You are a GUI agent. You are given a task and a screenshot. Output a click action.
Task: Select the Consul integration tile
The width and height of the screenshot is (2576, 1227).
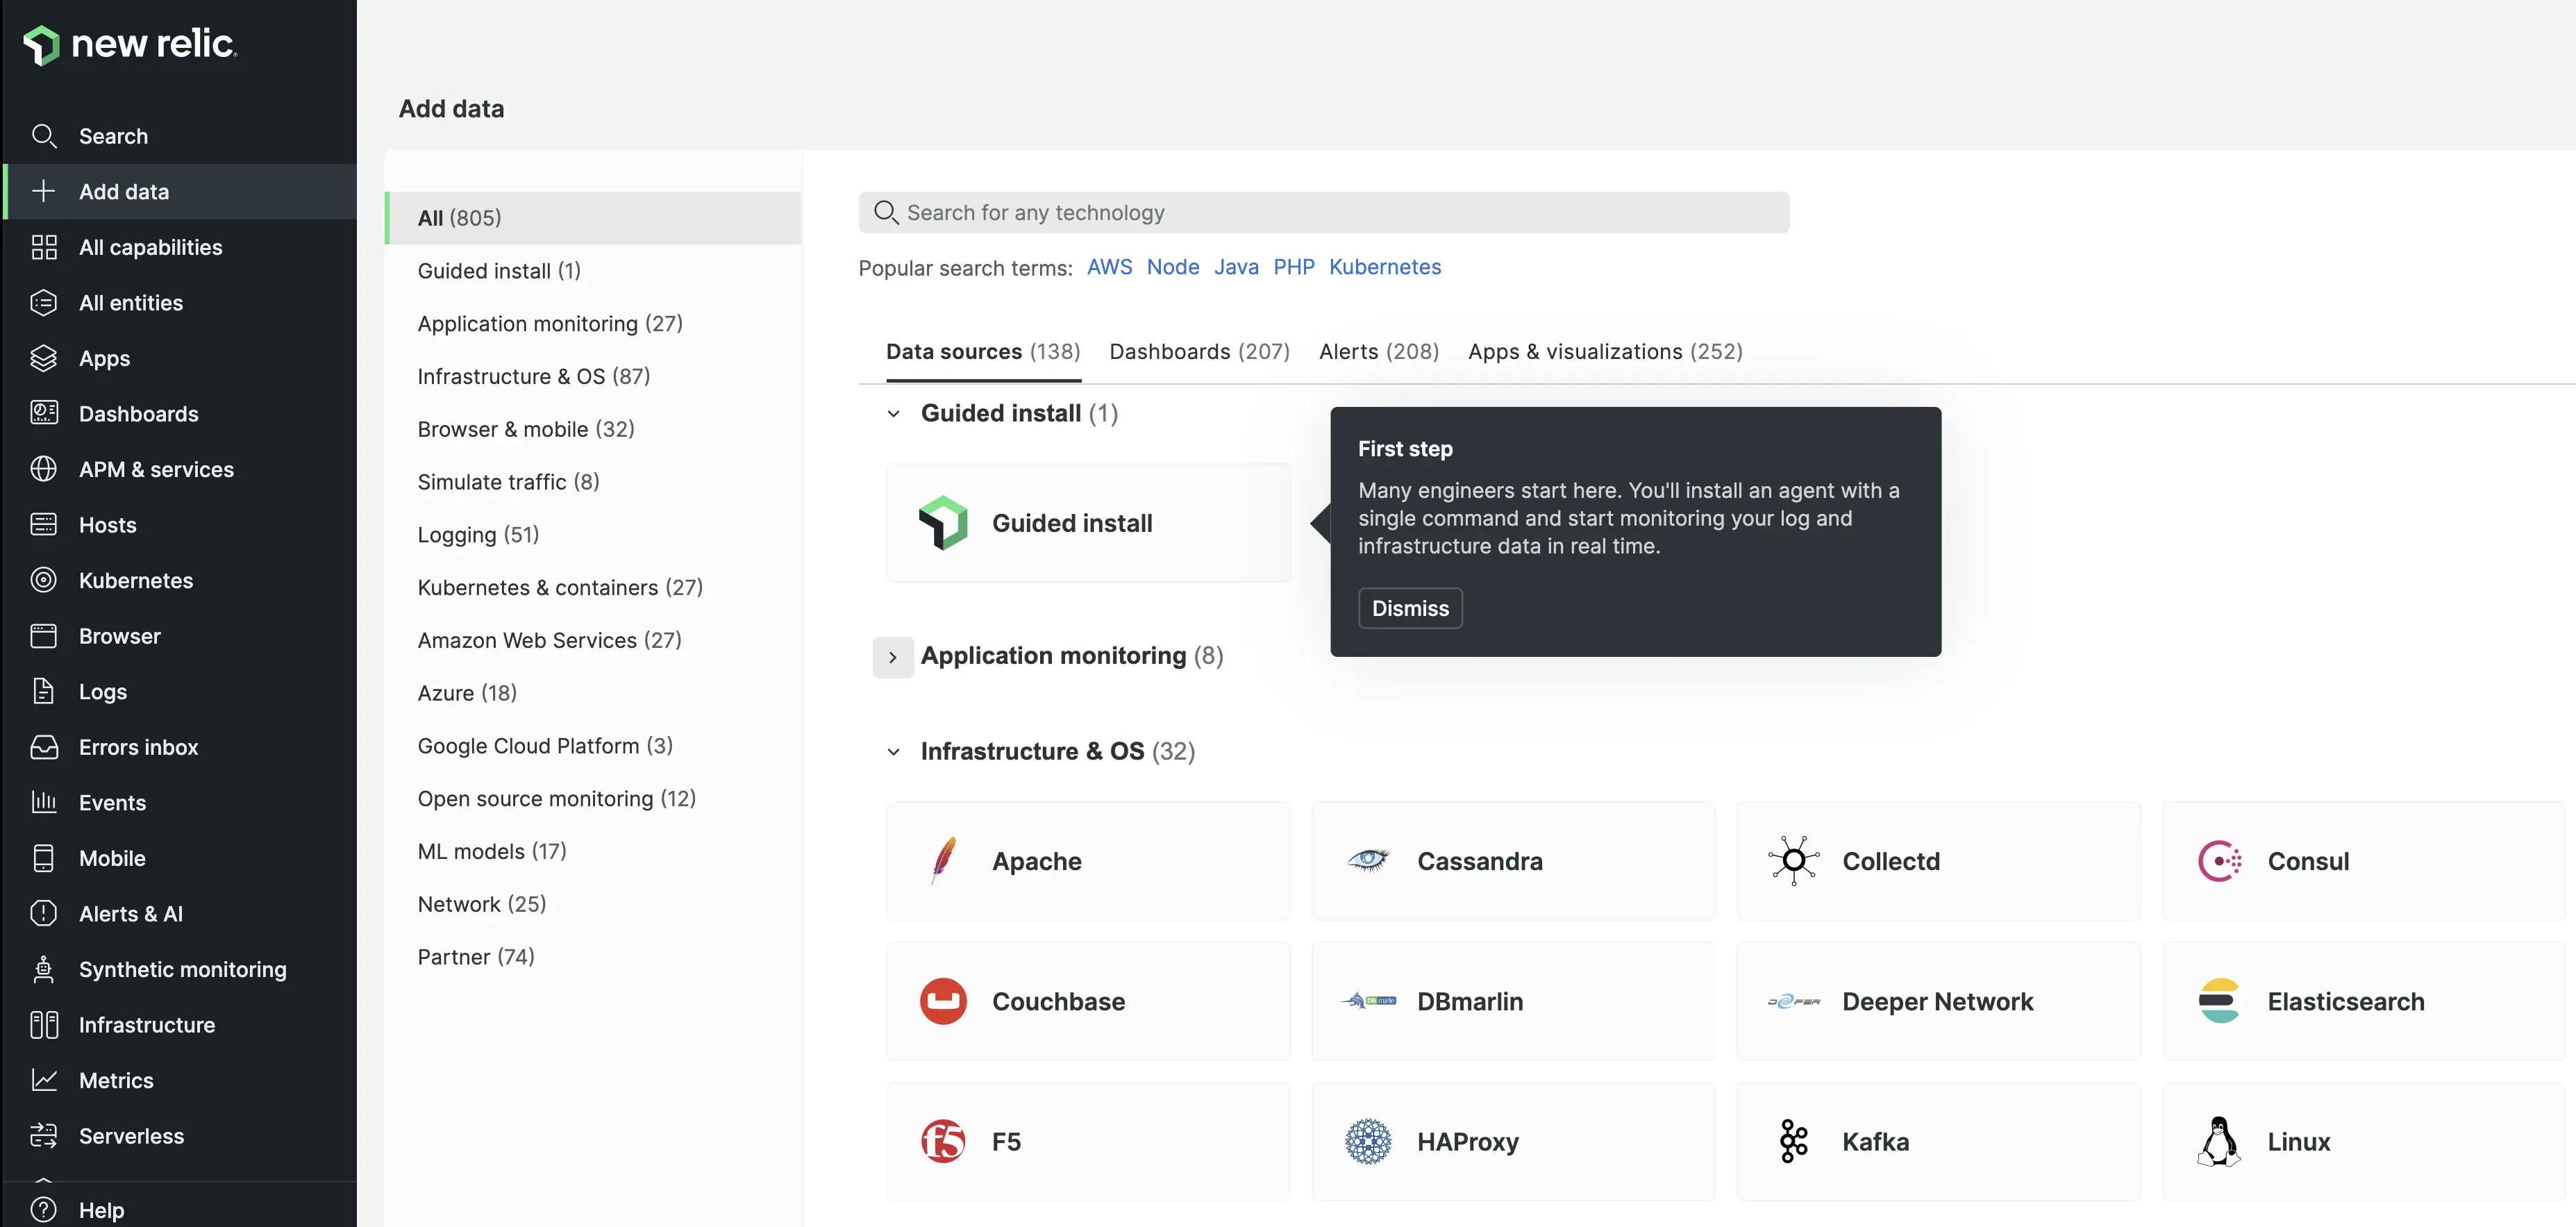pyautogui.click(x=2363, y=861)
